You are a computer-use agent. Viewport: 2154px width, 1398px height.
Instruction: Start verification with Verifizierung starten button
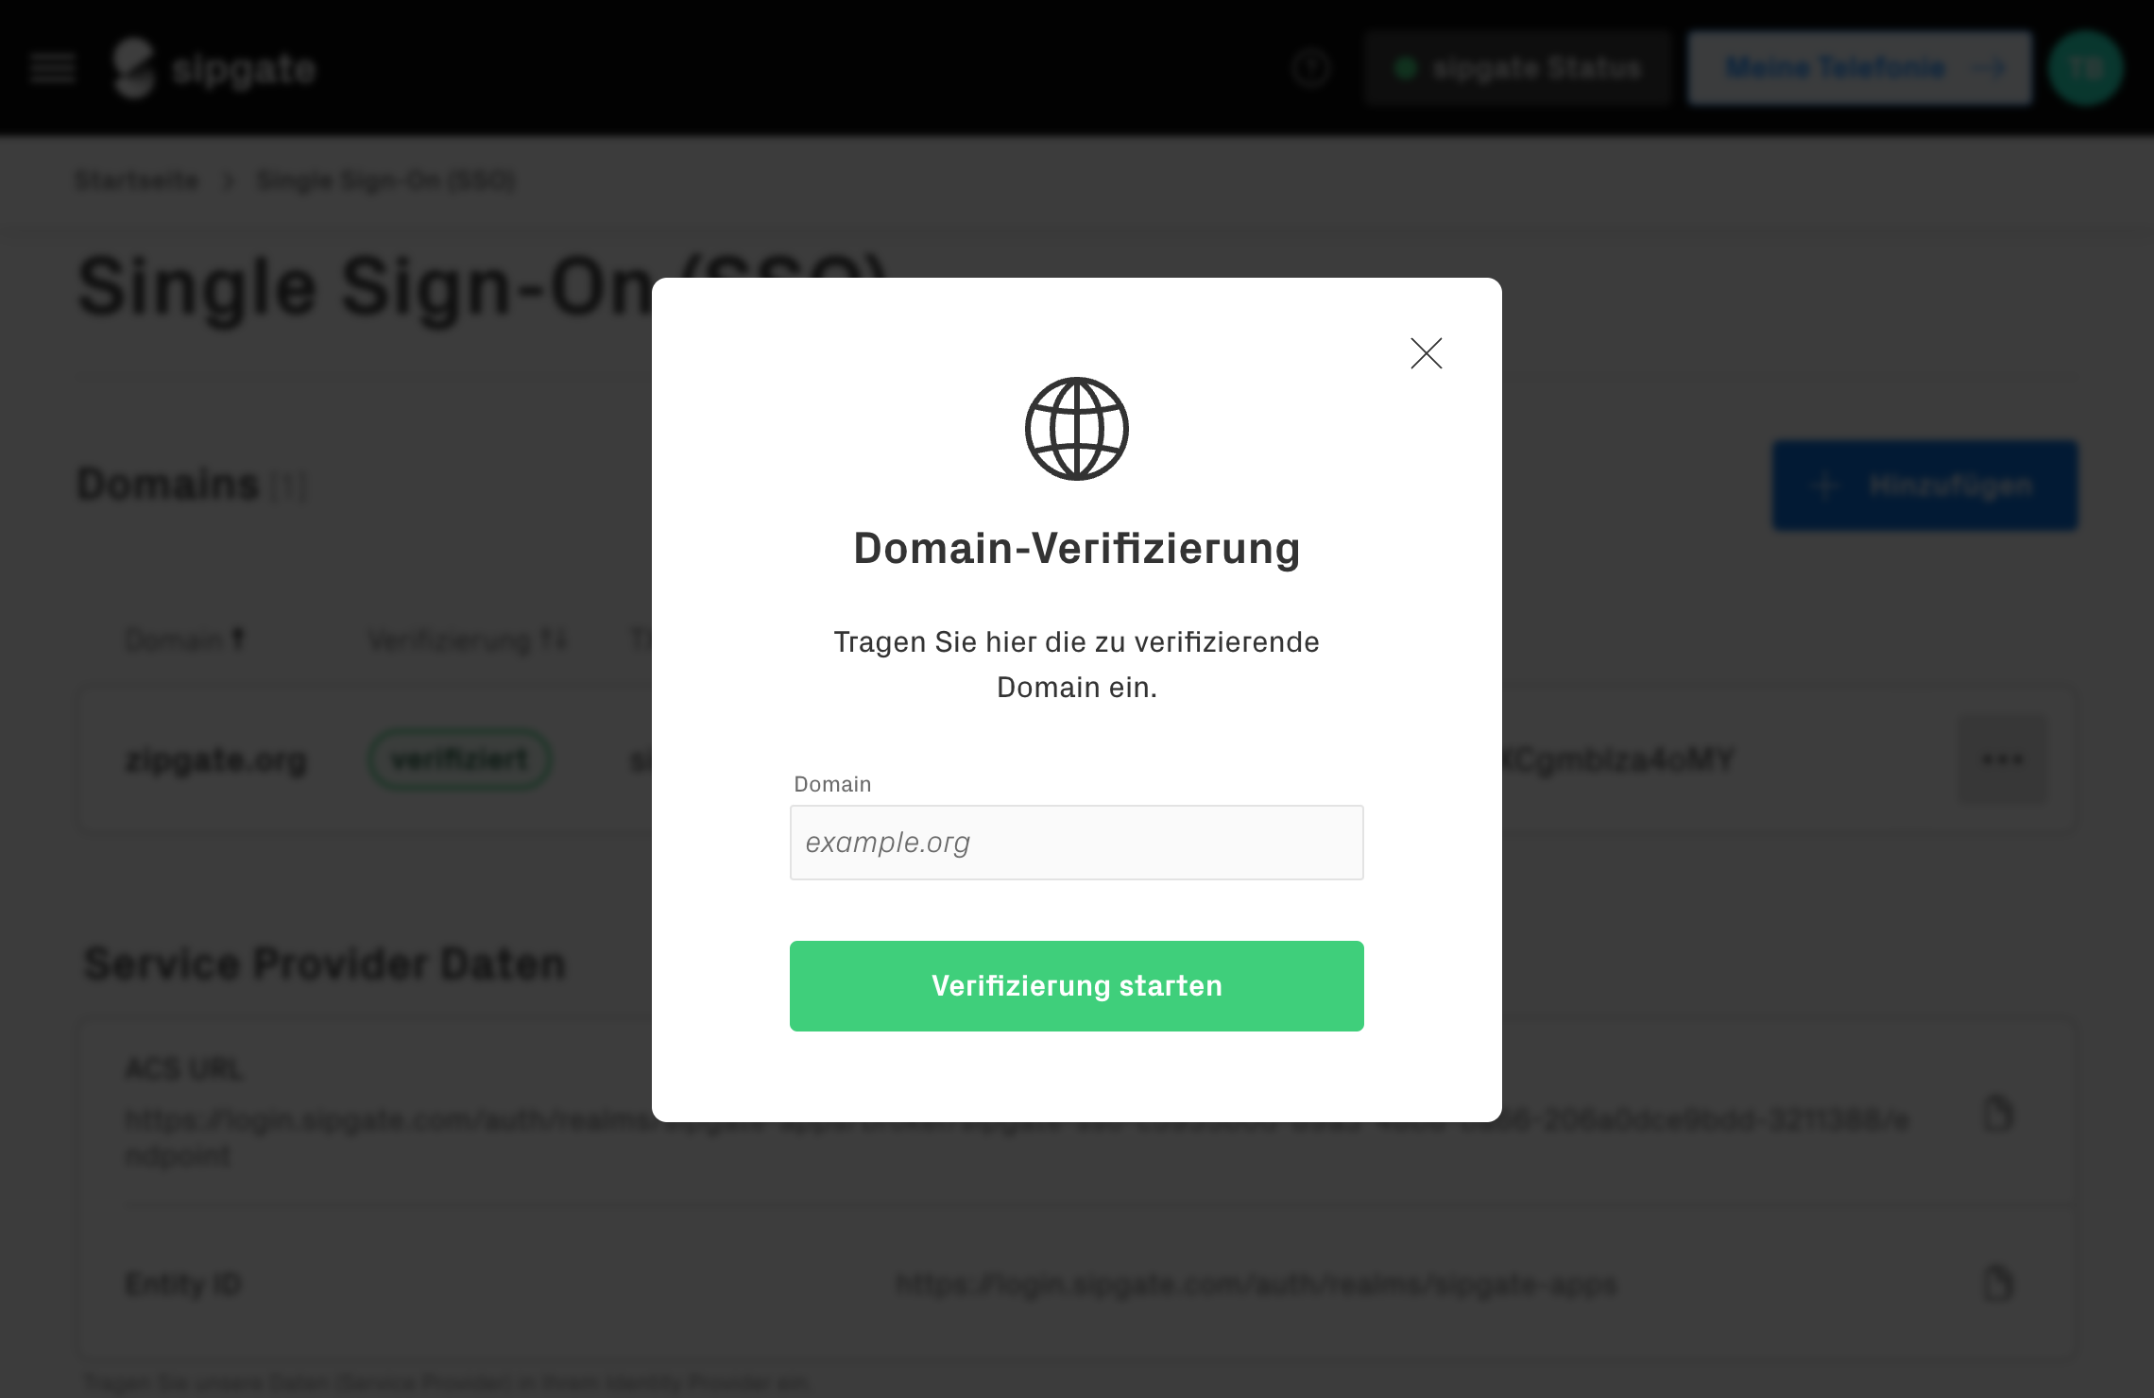click(1077, 986)
